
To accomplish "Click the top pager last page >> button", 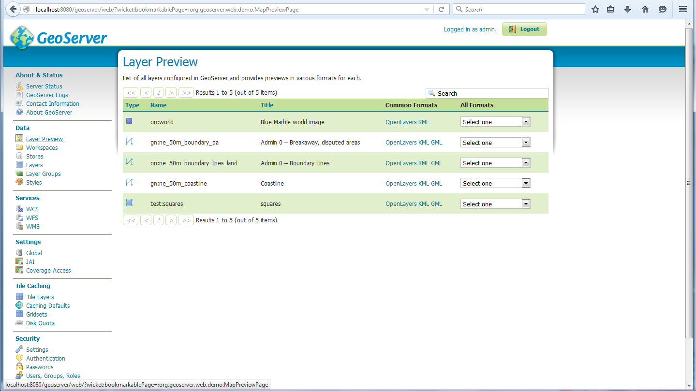I will pyautogui.click(x=186, y=92).
